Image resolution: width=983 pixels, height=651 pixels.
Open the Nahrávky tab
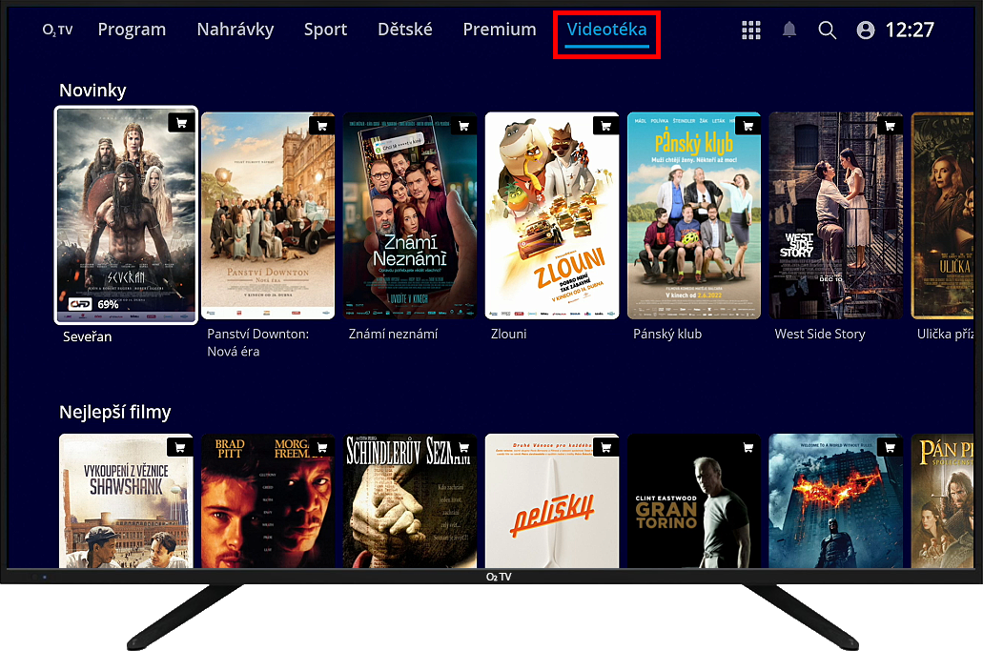coord(236,30)
